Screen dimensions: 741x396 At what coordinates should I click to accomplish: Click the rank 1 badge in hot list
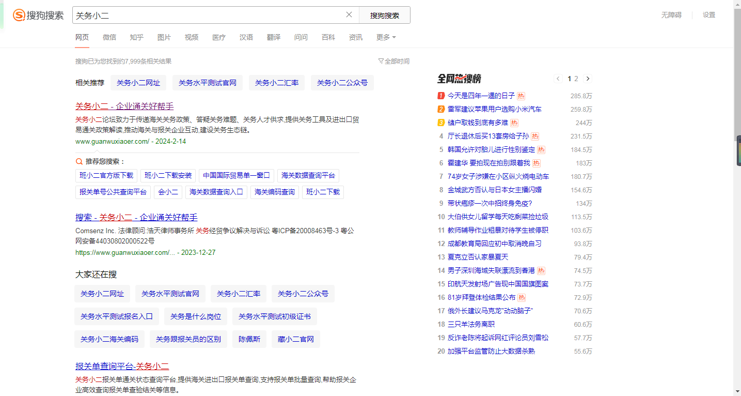(x=441, y=96)
